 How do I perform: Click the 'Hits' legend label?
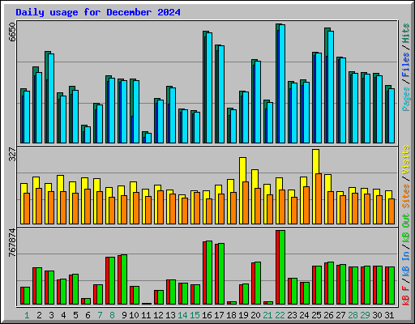click(x=406, y=33)
